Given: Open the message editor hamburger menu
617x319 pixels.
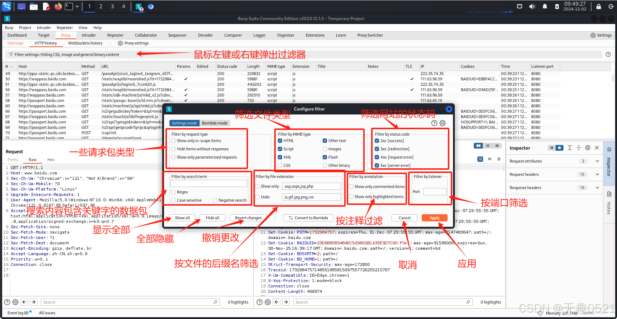Looking at the screenshot, I should click(499, 159).
